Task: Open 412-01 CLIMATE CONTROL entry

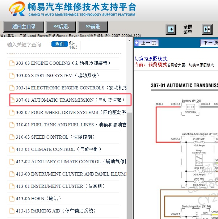Action: pyautogui.click(x=58, y=149)
